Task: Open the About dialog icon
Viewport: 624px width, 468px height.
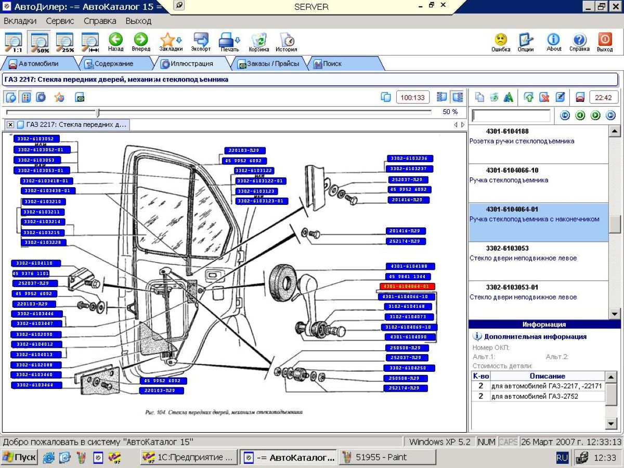Action: coord(554,42)
